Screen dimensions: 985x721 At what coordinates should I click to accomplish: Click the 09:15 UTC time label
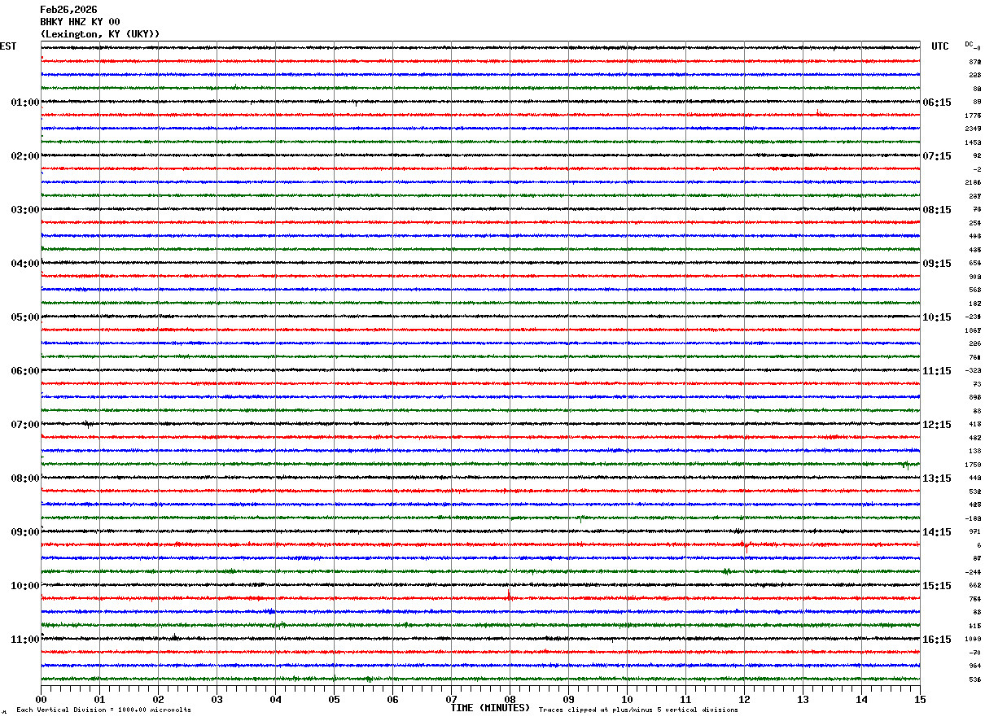click(x=936, y=264)
